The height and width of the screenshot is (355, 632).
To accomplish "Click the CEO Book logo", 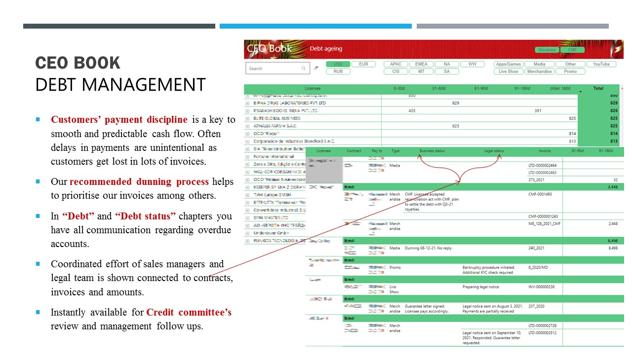I will coord(270,48).
